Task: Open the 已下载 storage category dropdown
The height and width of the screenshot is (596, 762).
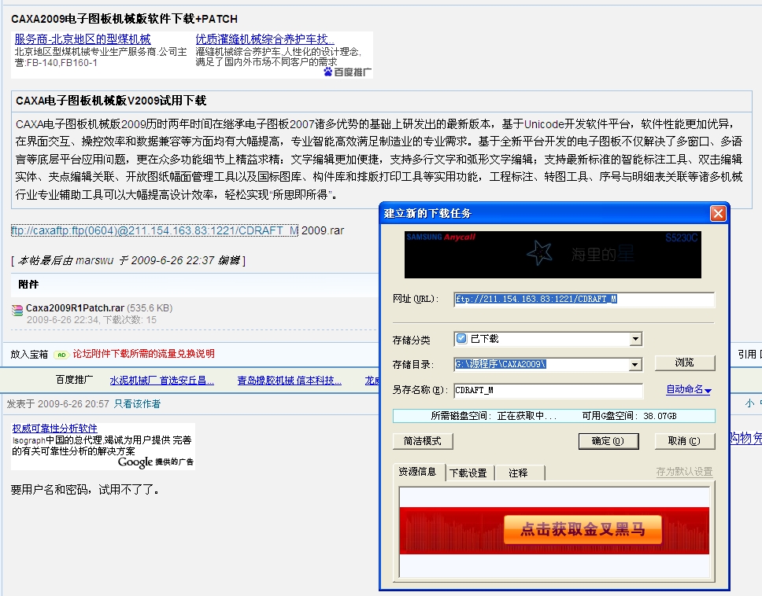Action: [635, 339]
